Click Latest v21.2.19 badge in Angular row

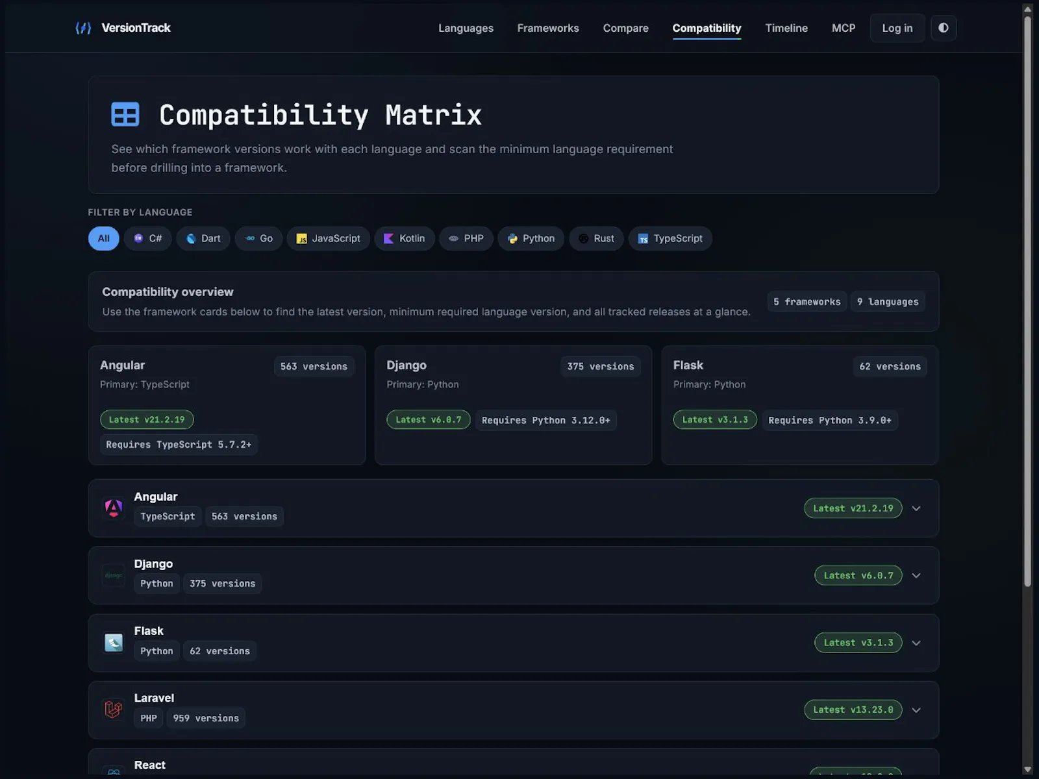pyautogui.click(x=853, y=508)
